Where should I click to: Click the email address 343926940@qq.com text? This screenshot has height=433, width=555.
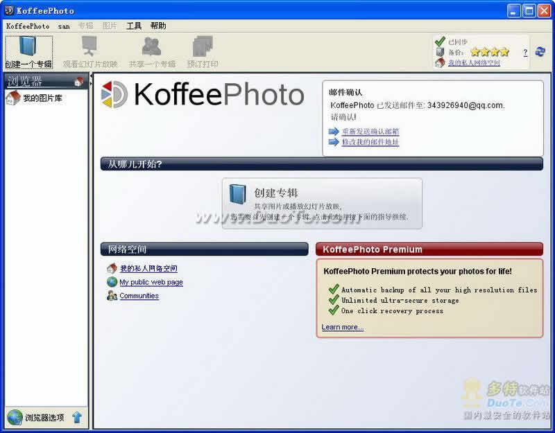click(x=466, y=105)
